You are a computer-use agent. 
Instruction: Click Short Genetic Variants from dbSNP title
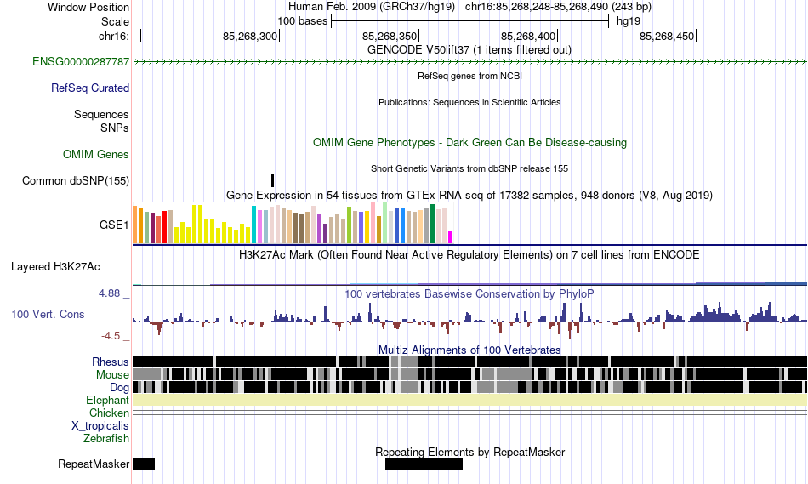[x=469, y=168]
